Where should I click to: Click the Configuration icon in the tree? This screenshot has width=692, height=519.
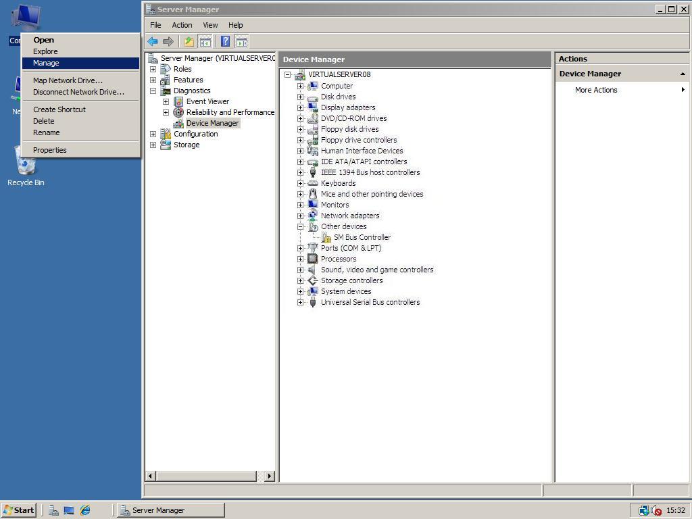click(x=166, y=134)
